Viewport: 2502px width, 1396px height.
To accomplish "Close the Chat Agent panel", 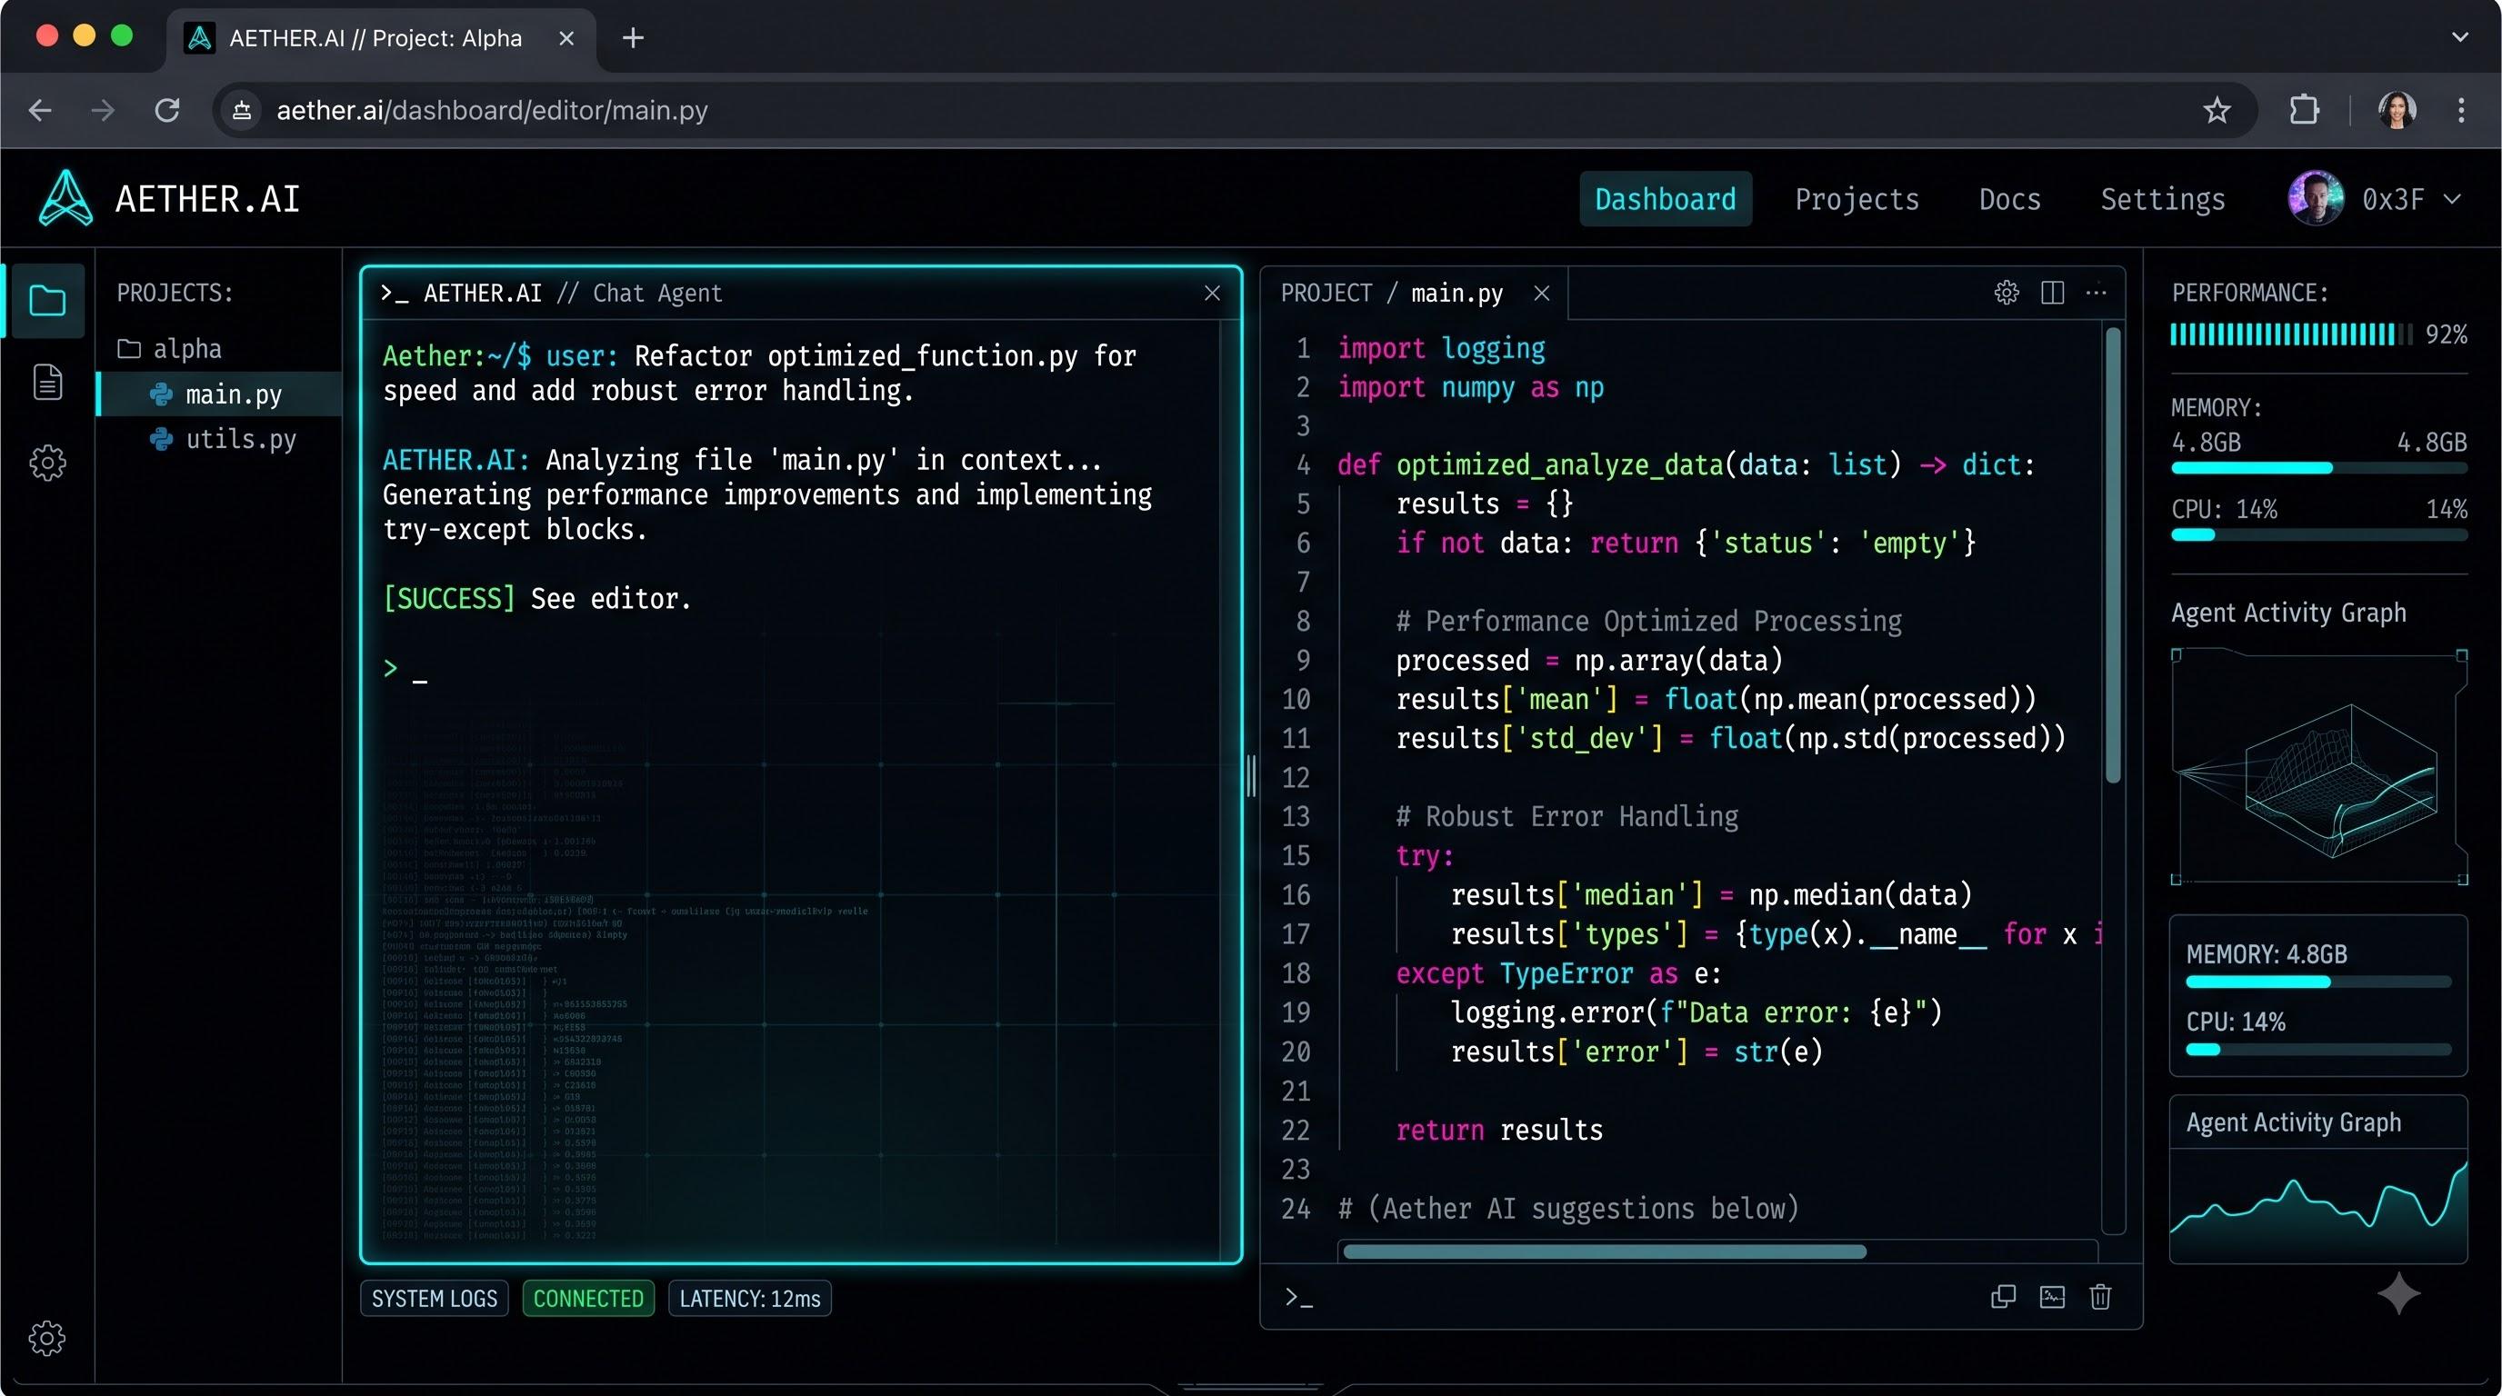I will [1212, 294].
